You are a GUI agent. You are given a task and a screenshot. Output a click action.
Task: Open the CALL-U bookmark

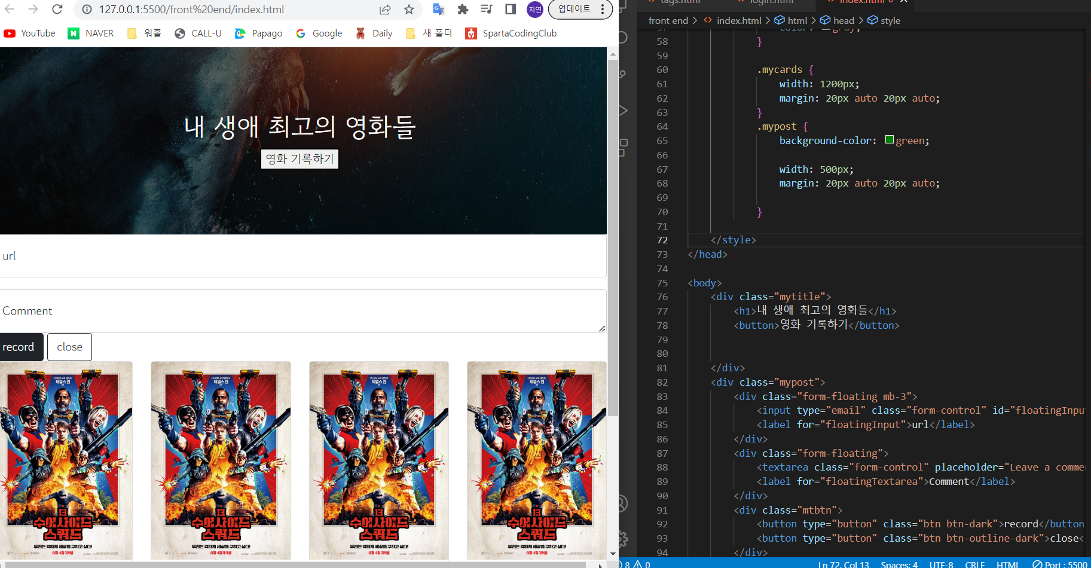click(198, 33)
